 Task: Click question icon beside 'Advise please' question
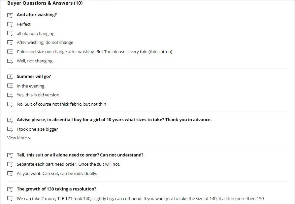(10, 120)
